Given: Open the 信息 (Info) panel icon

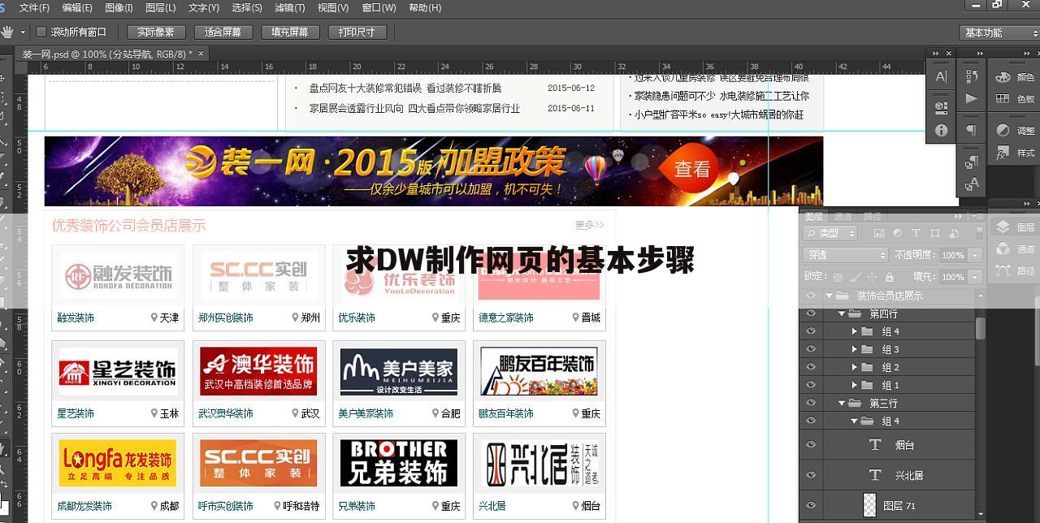Looking at the screenshot, I should click(x=940, y=130).
